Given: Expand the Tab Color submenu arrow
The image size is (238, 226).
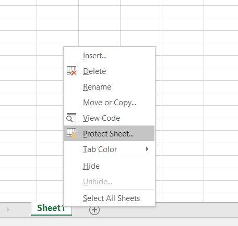Looking at the screenshot, I should click(147, 149).
